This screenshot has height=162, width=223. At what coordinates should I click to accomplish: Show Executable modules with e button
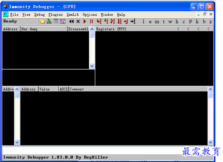[150, 22]
